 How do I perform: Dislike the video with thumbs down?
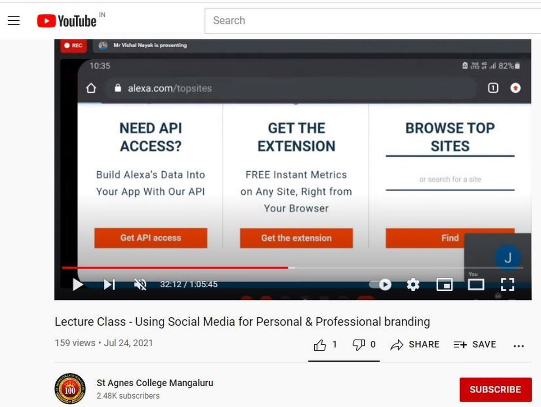point(364,345)
